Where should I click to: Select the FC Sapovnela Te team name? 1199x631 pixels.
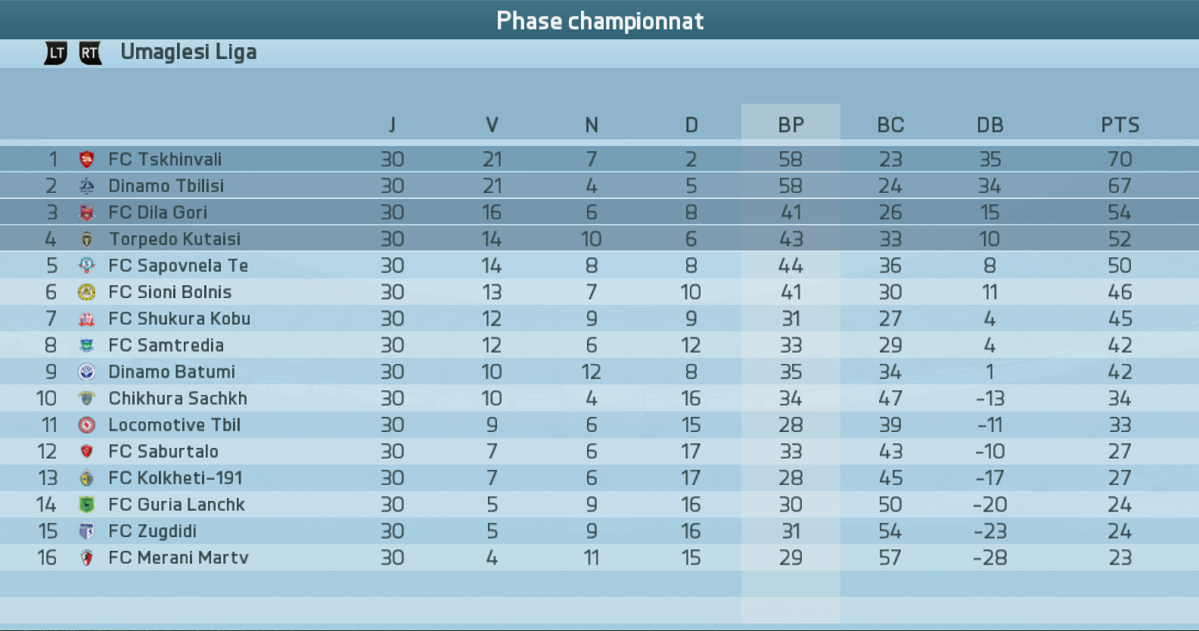pyautogui.click(x=178, y=266)
